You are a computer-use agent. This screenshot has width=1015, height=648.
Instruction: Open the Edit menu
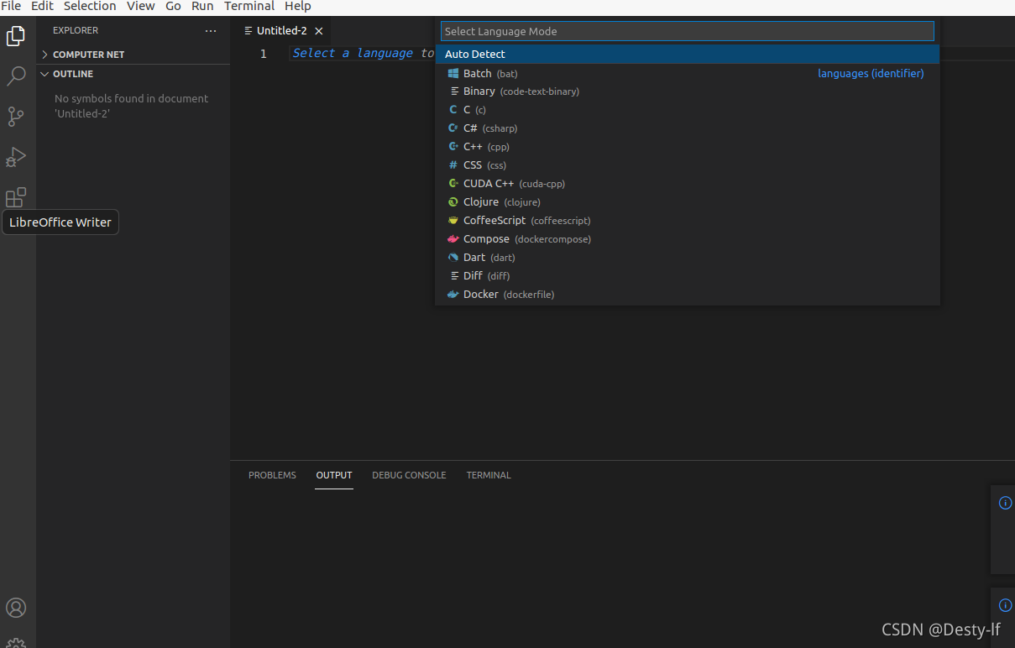coord(42,6)
